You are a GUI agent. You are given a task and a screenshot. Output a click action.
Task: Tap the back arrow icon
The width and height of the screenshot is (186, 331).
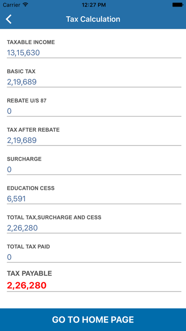(x=9, y=19)
